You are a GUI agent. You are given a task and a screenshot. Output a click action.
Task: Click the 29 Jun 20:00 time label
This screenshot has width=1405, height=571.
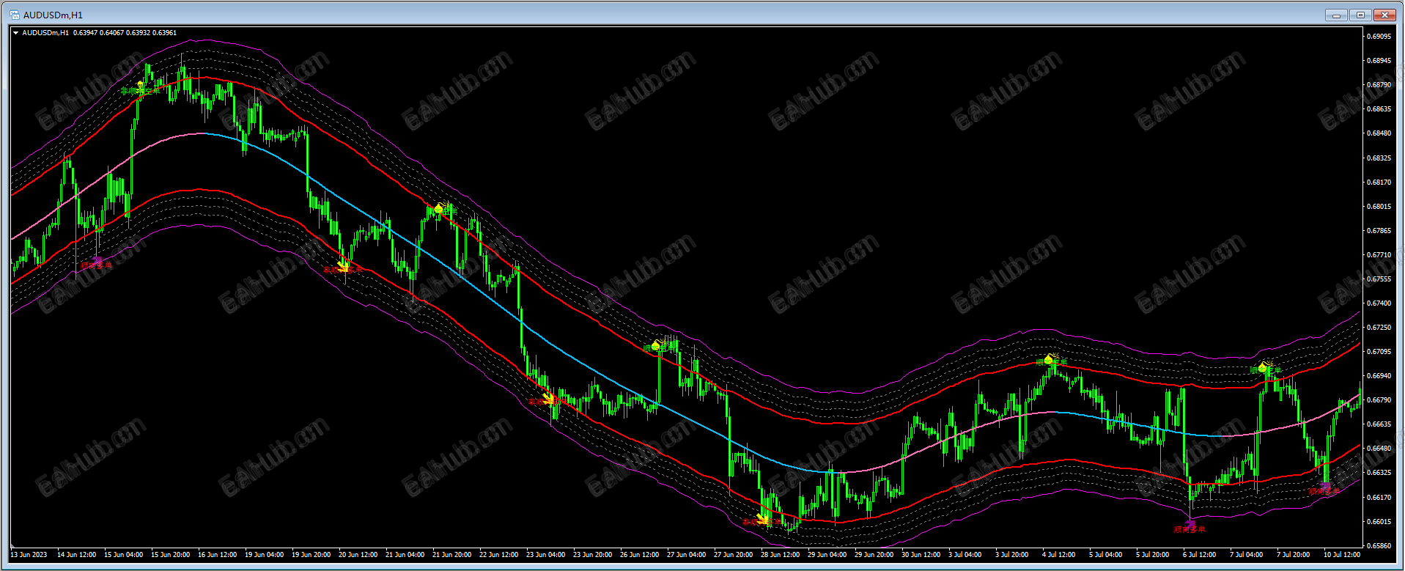(874, 555)
